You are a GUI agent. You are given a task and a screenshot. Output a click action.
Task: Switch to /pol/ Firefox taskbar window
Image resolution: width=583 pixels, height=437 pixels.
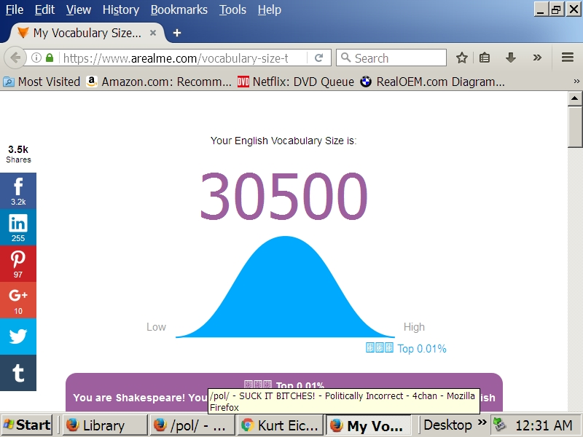click(x=192, y=425)
